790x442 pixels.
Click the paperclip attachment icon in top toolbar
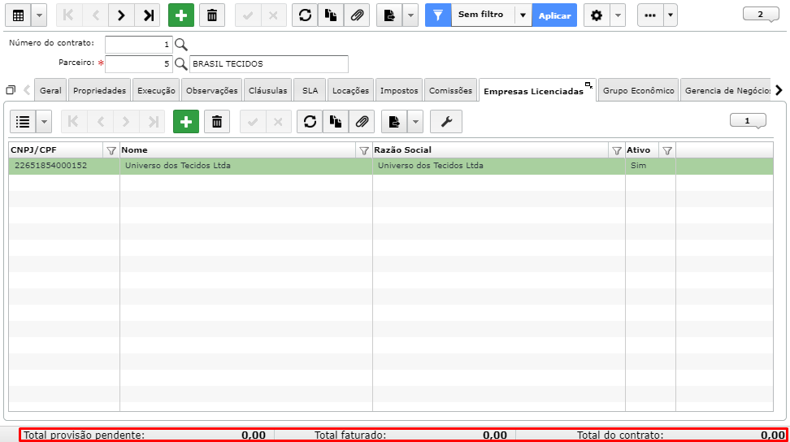point(357,15)
